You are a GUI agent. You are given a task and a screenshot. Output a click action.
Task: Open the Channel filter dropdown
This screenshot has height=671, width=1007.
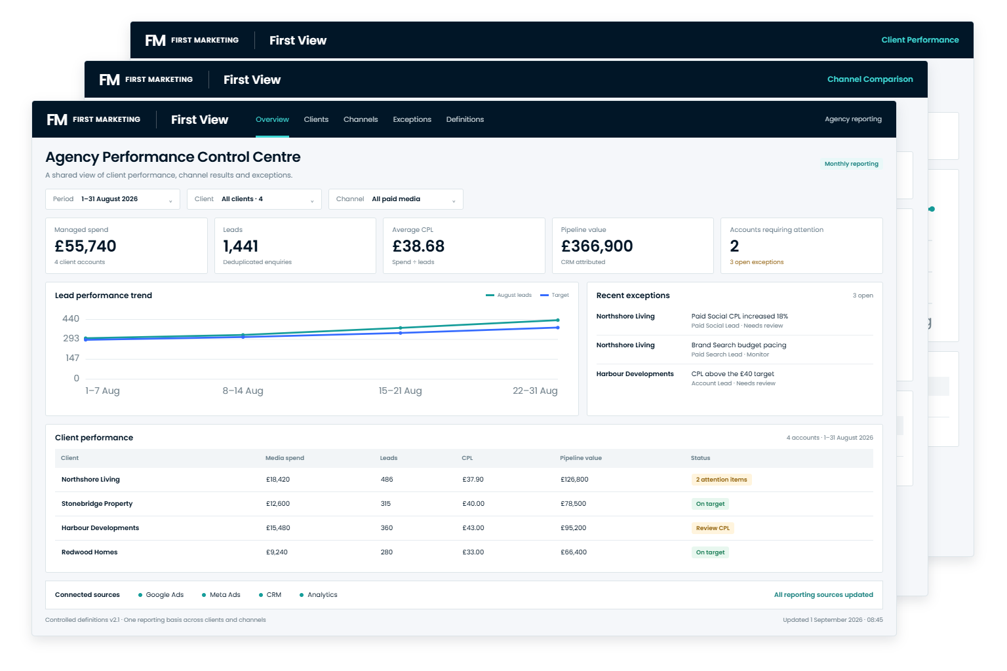[396, 199]
